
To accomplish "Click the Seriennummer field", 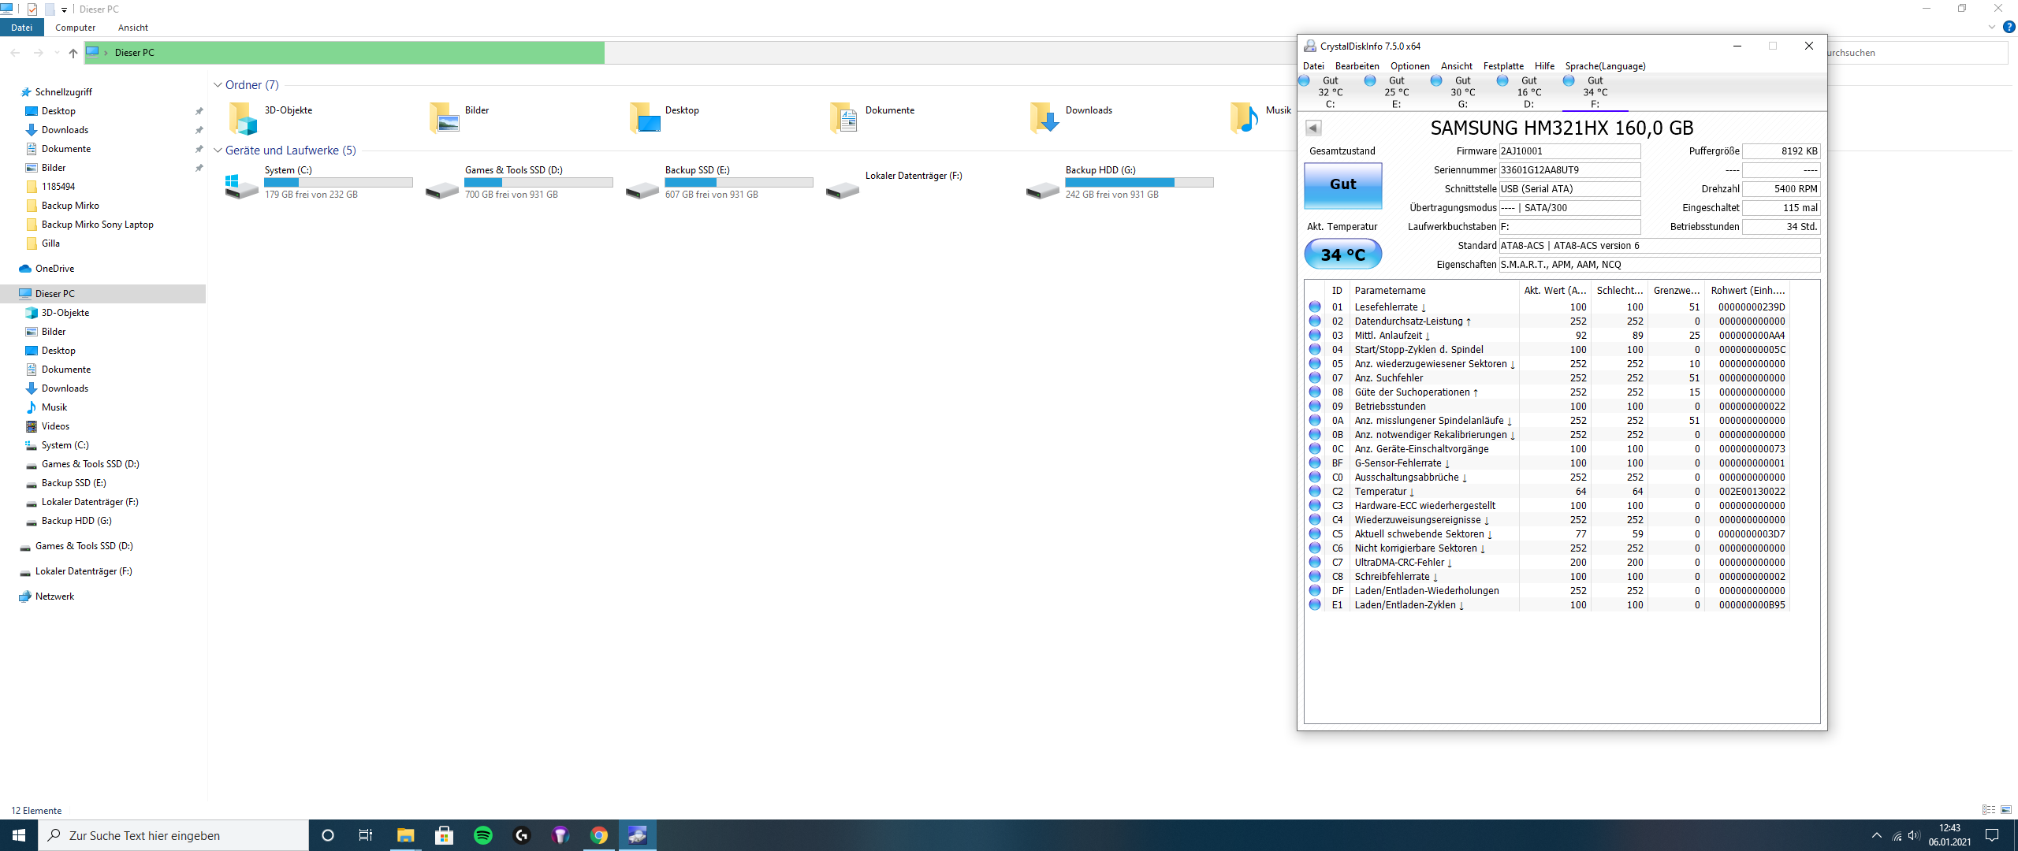I will pyautogui.click(x=1569, y=170).
